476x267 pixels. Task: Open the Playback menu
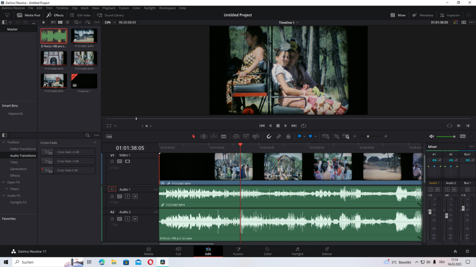coord(109,8)
